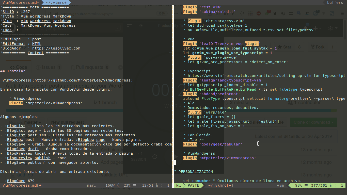Click the ':BlogPreview local' list item

pos(68,153)
